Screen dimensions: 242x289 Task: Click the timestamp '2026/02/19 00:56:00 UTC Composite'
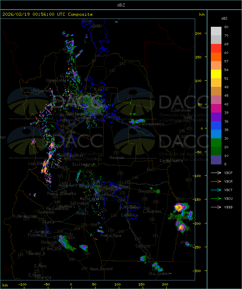coord(48,14)
